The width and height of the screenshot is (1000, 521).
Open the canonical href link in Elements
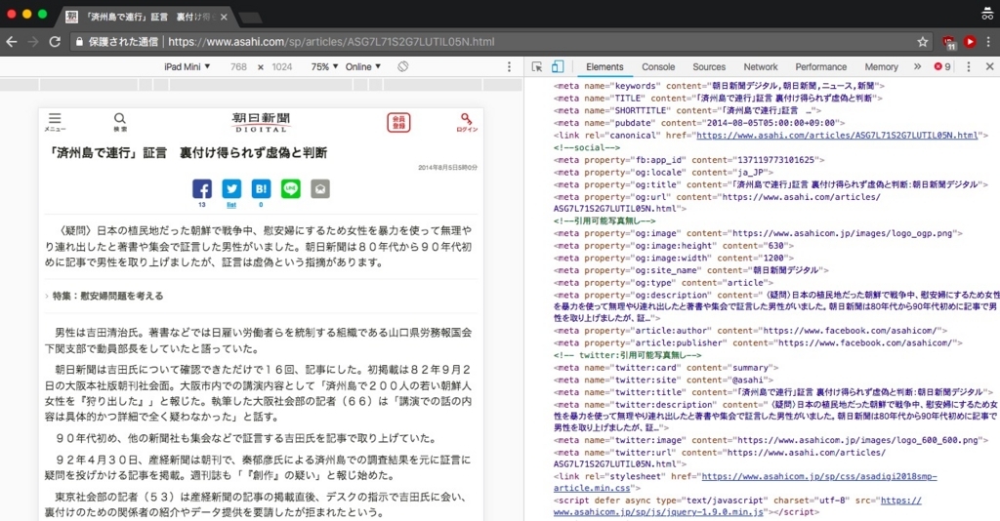[x=837, y=135]
